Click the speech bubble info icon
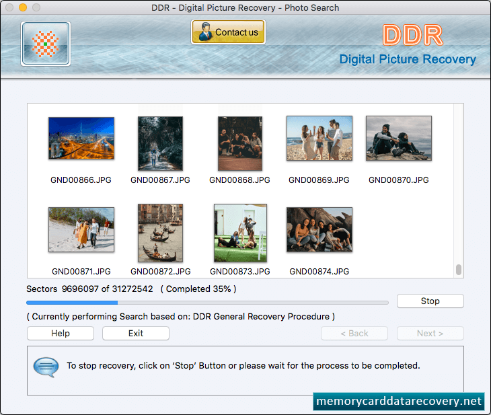Screen dimensions: 491x415 point(46,367)
